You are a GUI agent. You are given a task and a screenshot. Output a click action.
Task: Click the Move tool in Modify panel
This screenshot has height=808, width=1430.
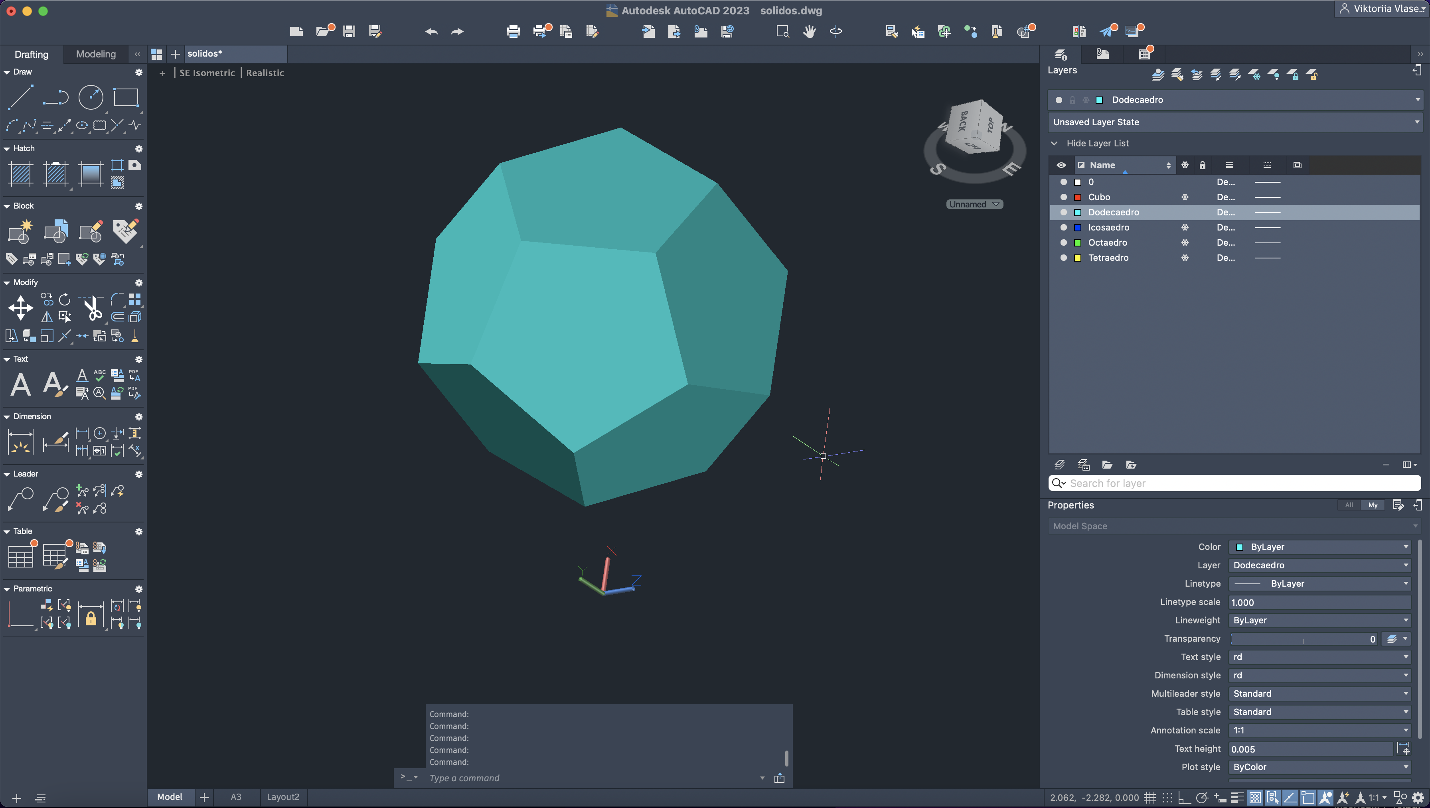tap(20, 308)
